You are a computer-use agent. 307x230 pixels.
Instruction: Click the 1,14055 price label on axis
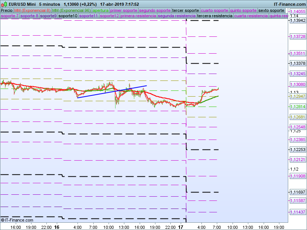[x=297, y=11]
